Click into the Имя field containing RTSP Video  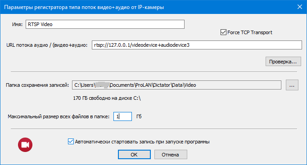[x=105, y=24]
